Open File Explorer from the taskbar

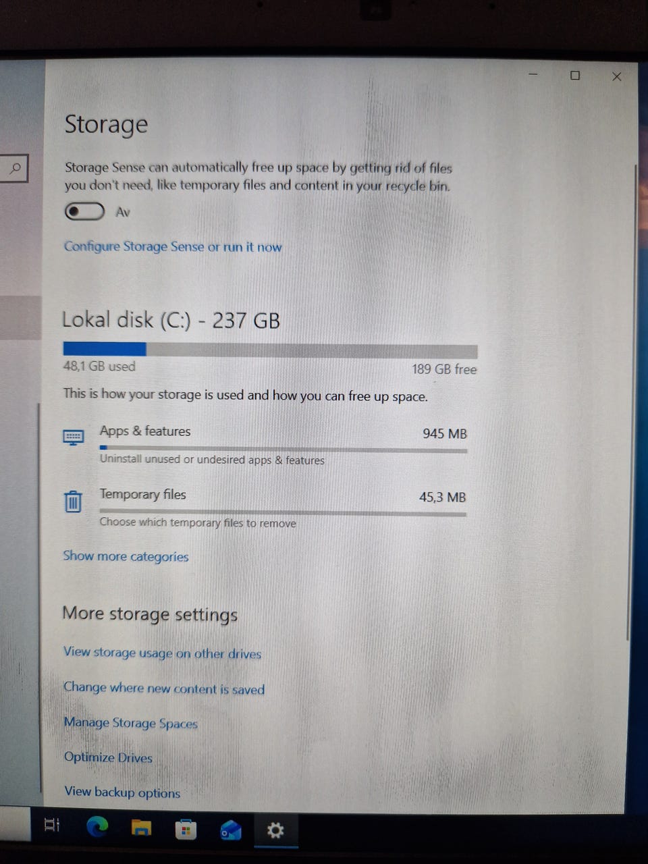point(141,828)
